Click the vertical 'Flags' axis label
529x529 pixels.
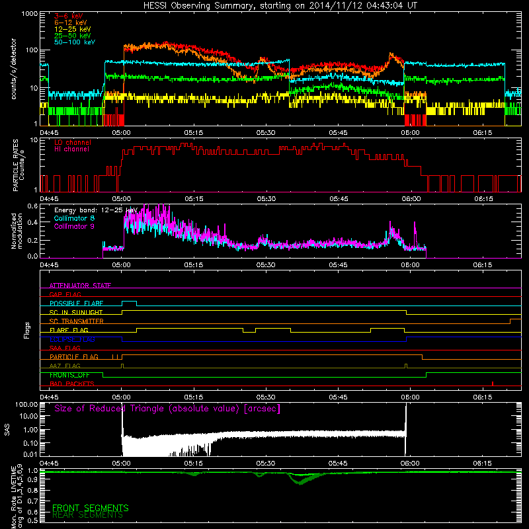point(27,330)
